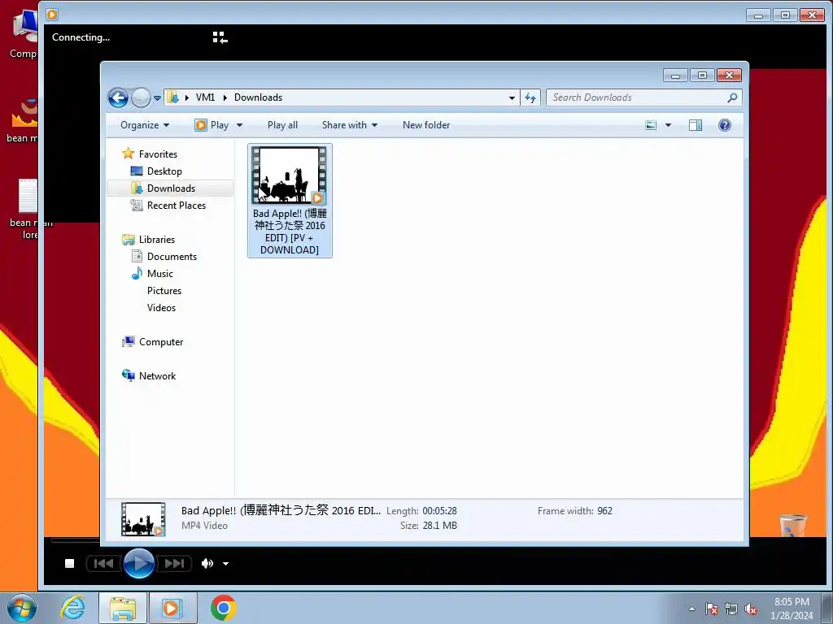Screen dimensions: 833x624
Task: Click Play all in the toolbar
Action: pyautogui.click(x=282, y=125)
